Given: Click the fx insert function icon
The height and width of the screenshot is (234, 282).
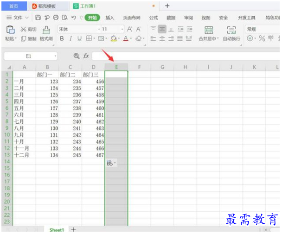Looking at the screenshot, I should tap(86, 56).
